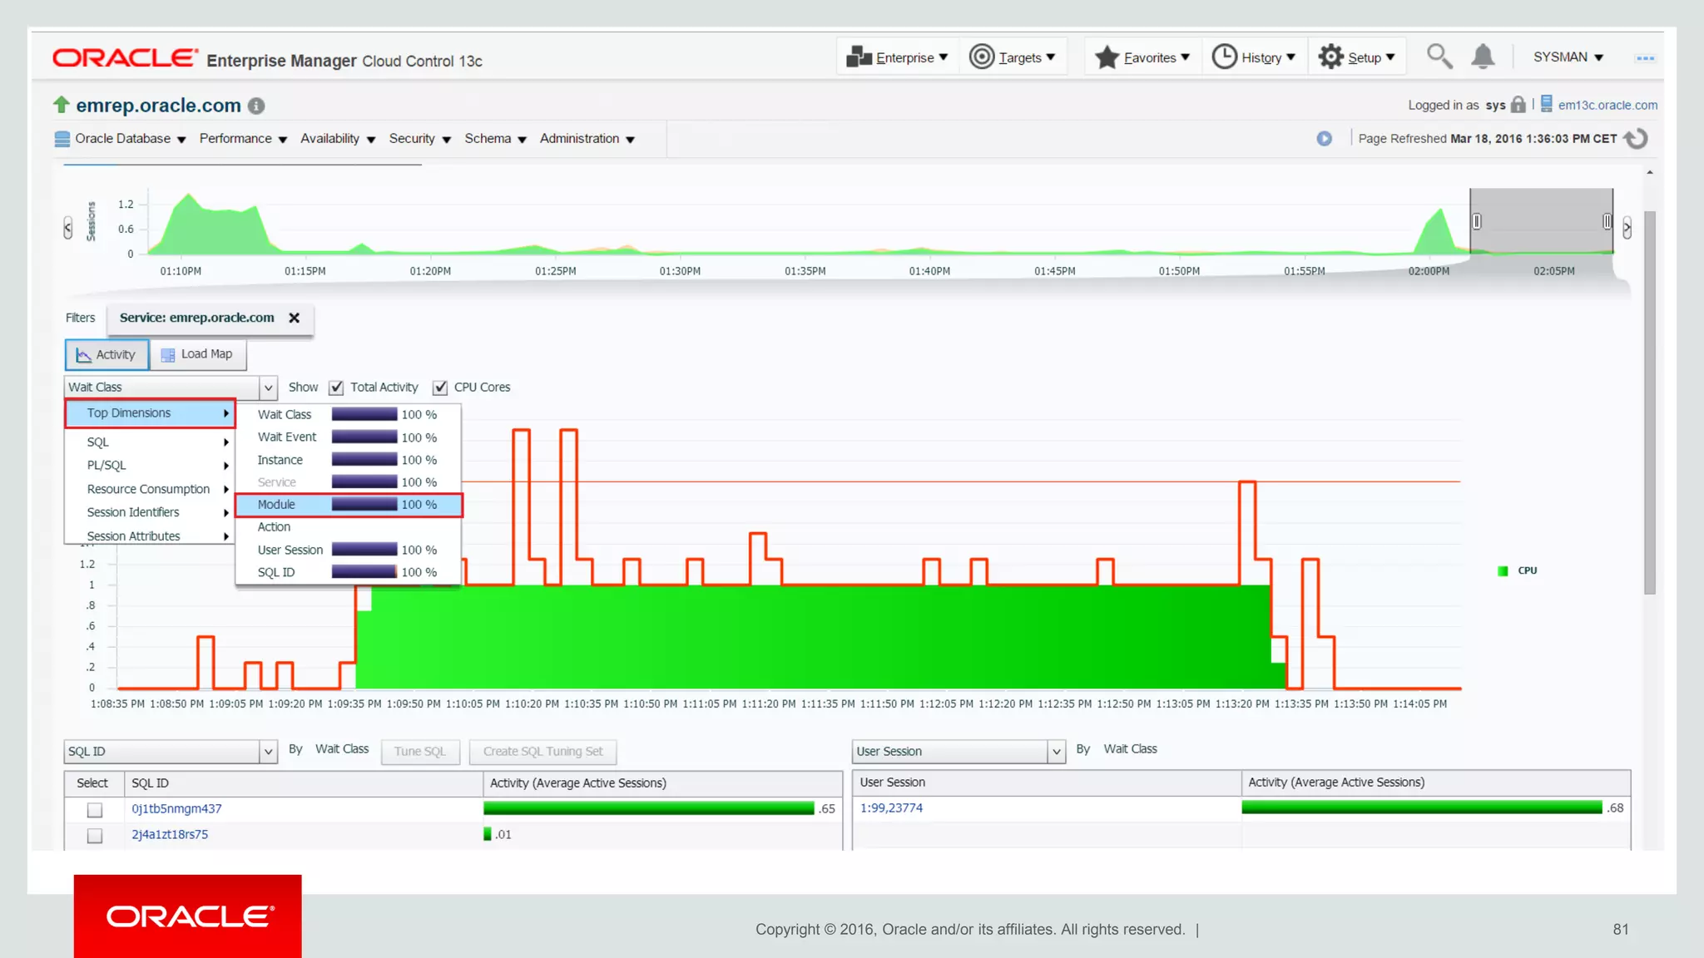Click the Create SQL Tuning Set button
Screen dimensions: 1704x958
coord(542,752)
